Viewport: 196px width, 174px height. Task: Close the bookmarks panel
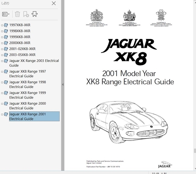pos(54,3)
